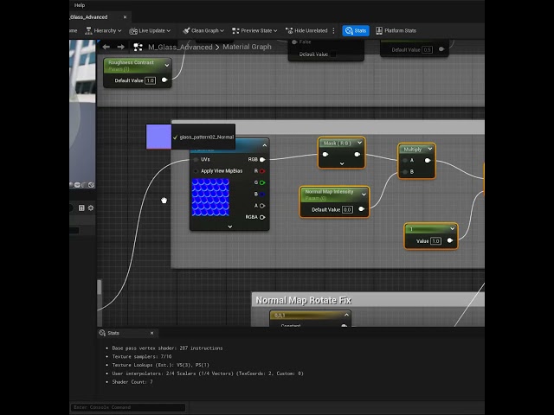This screenshot has height=415, width=554.
Task: Toggle the Stats toolbar button
Action: tap(356, 31)
